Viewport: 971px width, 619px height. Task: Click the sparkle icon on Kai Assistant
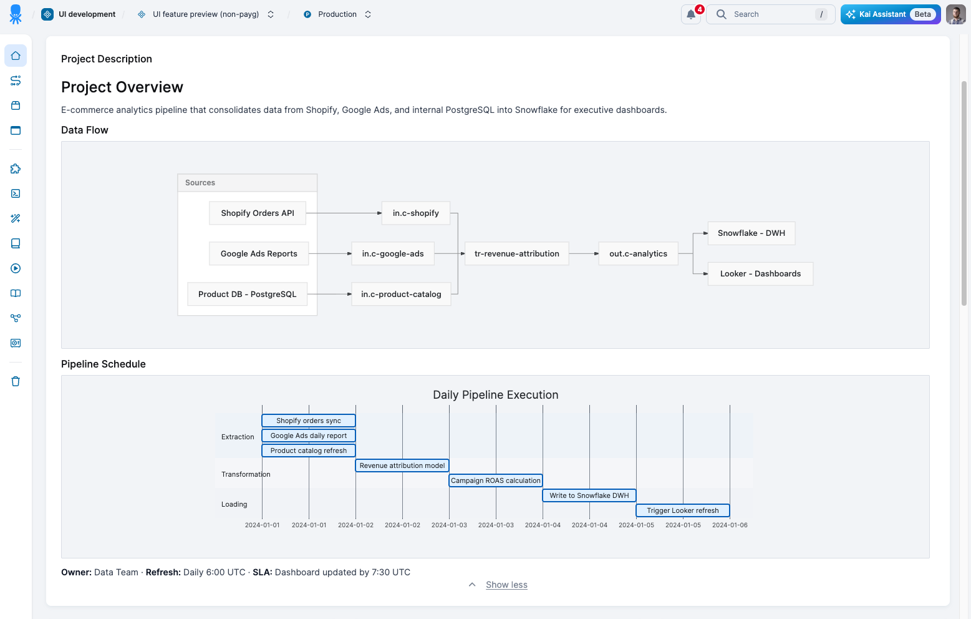851,14
